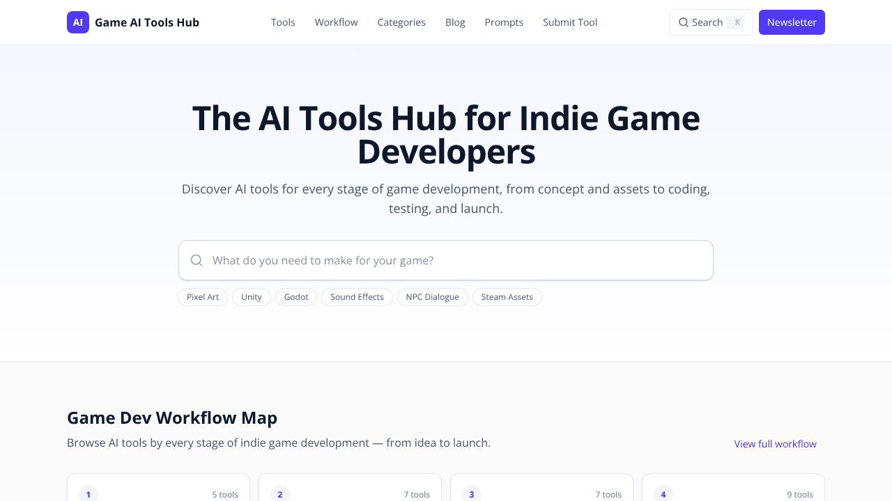This screenshot has width=892, height=501.
Task: Open workflow stage 2 card
Action: click(350, 488)
